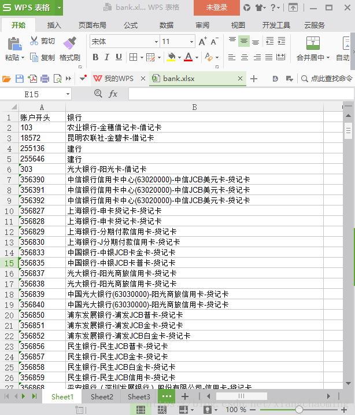
Task: Click the more sheets ellipsis button
Action: coord(167,396)
